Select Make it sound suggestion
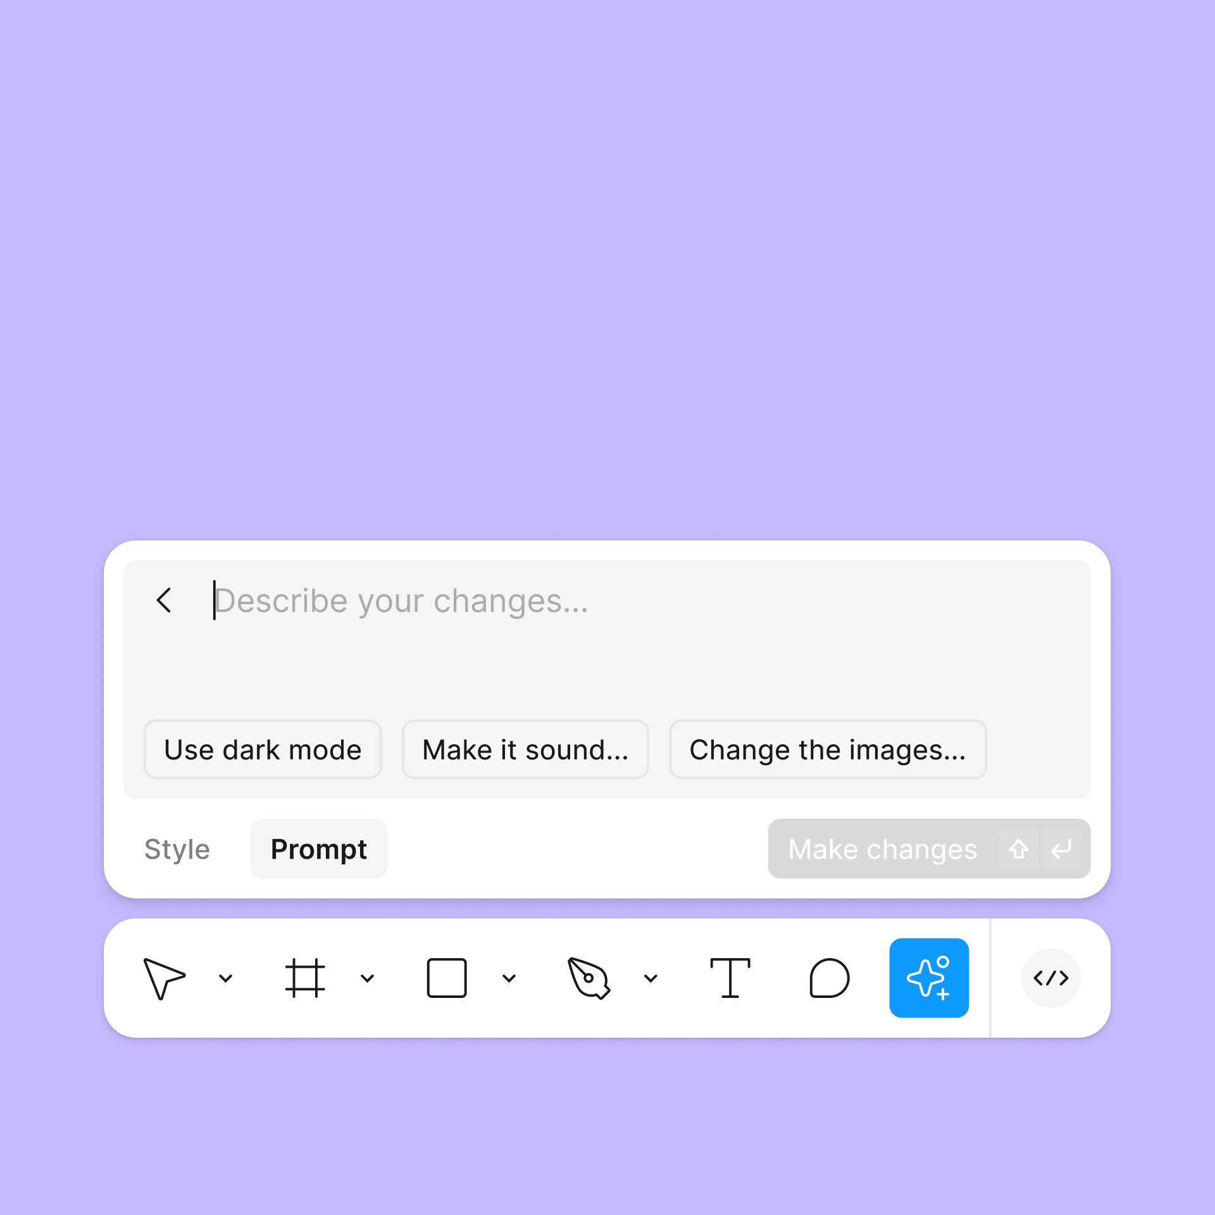Screen dimensions: 1215x1215 pyautogui.click(x=524, y=749)
